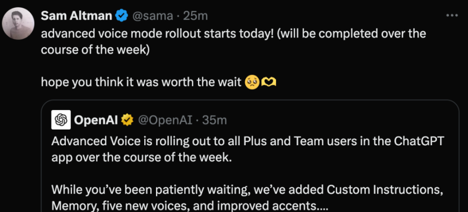Open the tweet via the 25m timestamp
The height and width of the screenshot is (212, 468).
[x=196, y=16]
